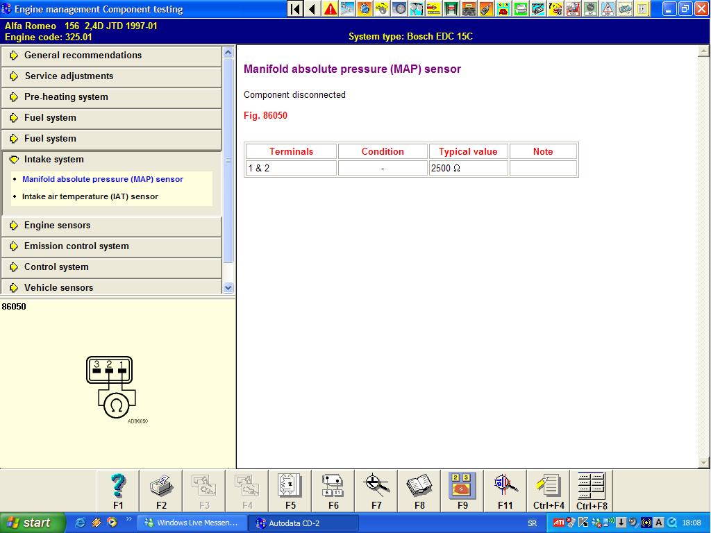Select Intake air temperature (IAT) sensor item
The image size is (711, 533).
(90, 196)
